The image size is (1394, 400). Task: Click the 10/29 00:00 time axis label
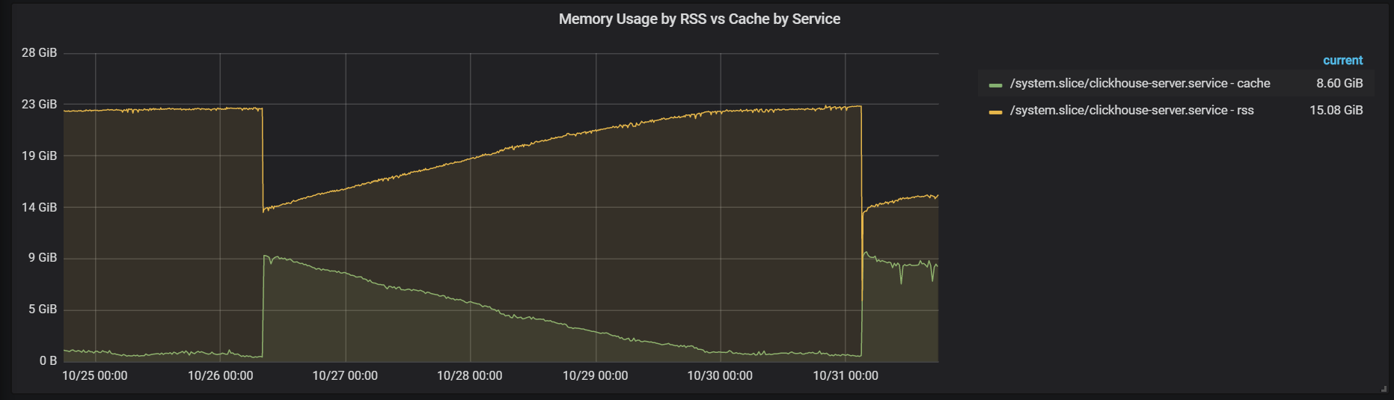(596, 375)
